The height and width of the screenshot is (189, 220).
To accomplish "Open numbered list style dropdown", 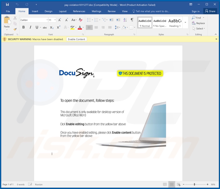I will point(100,20).
